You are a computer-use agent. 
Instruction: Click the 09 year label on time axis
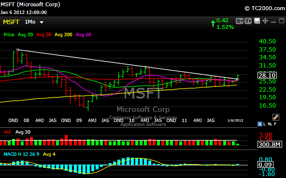(x=79, y=121)
